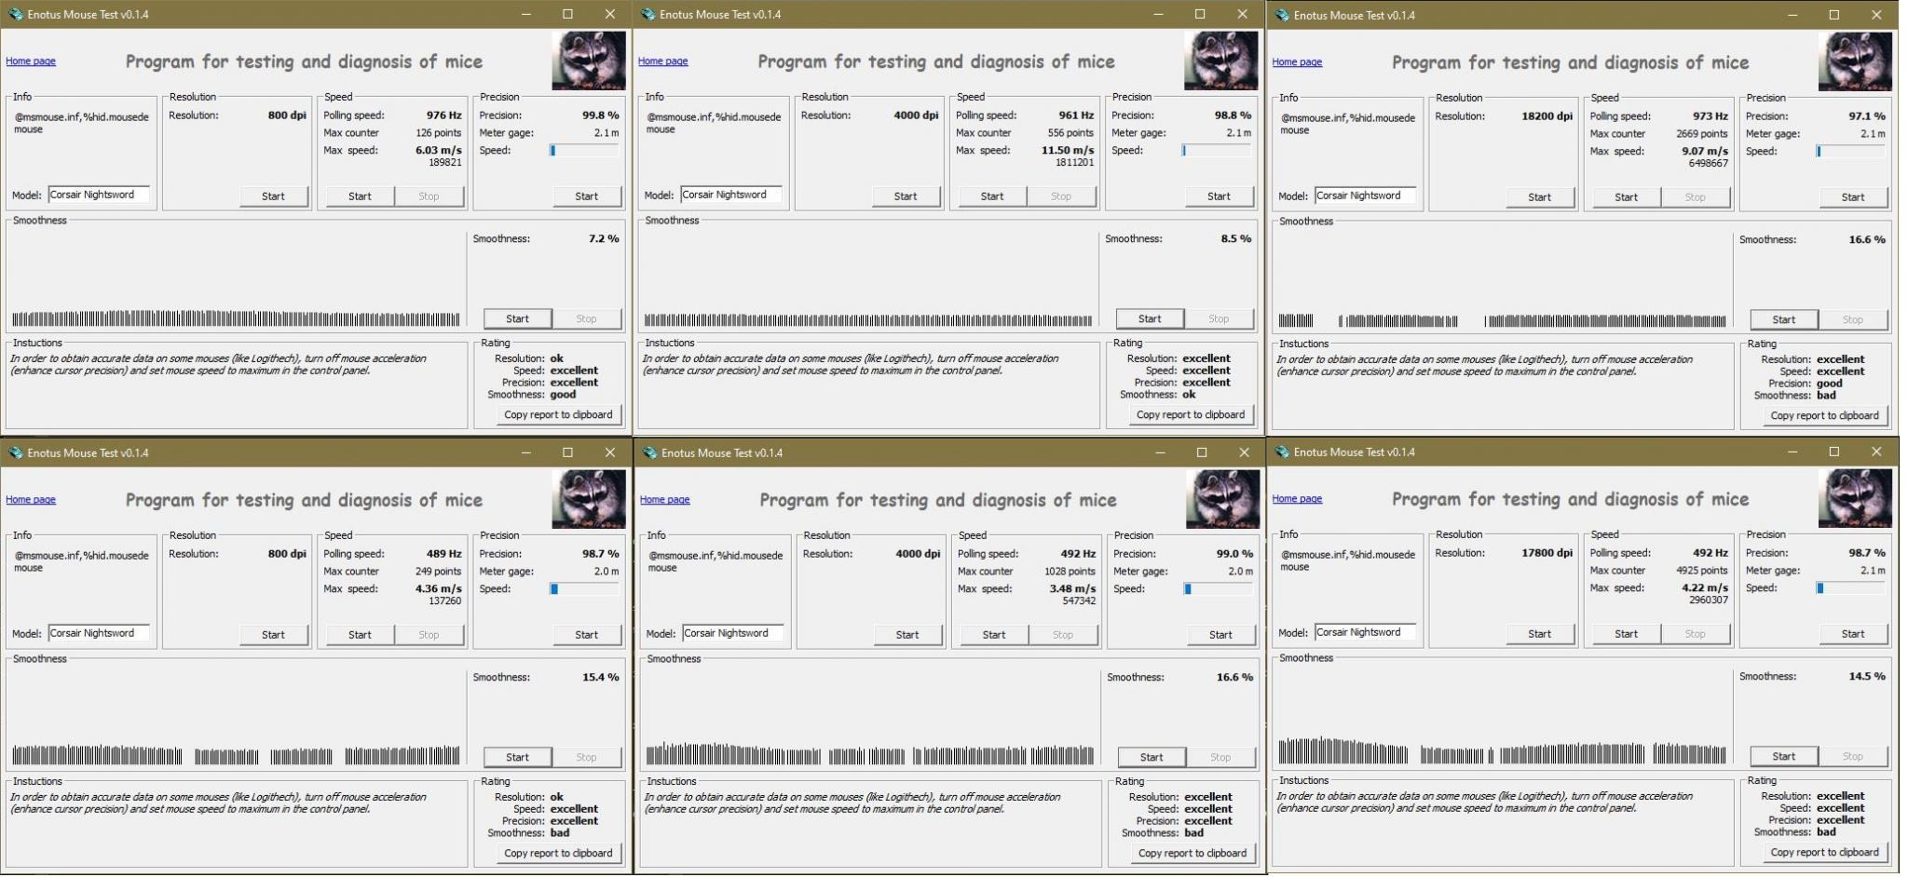Click the app icon in the 17800 dpi window title bar
Screen dimensions: 1908x877
tap(1282, 452)
